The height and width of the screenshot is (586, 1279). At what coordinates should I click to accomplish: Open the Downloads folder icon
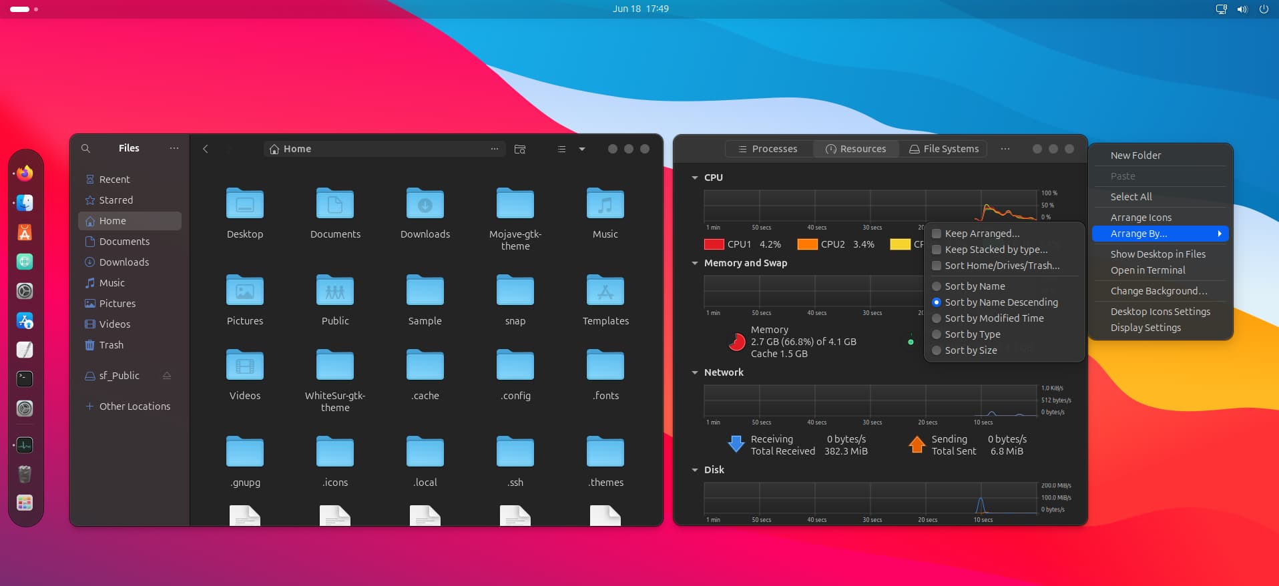pyautogui.click(x=425, y=203)
